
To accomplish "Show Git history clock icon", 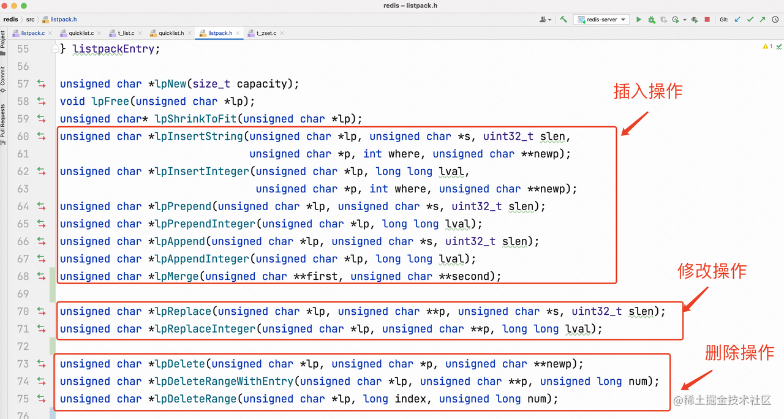I will (x=775, y=20).
